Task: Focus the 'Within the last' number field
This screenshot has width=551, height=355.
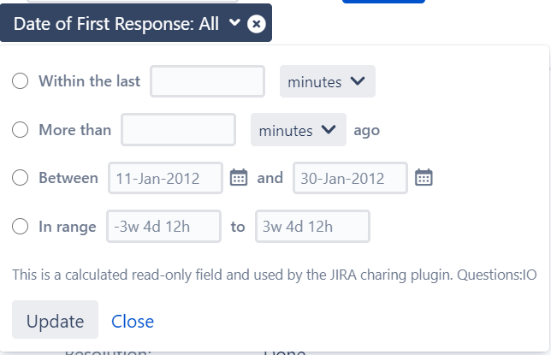Action: [207, 81]
